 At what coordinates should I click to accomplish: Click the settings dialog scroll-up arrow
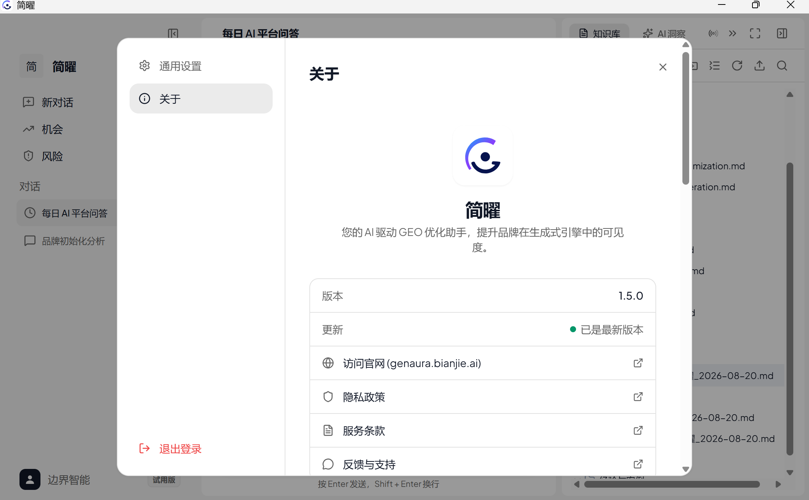686,45
